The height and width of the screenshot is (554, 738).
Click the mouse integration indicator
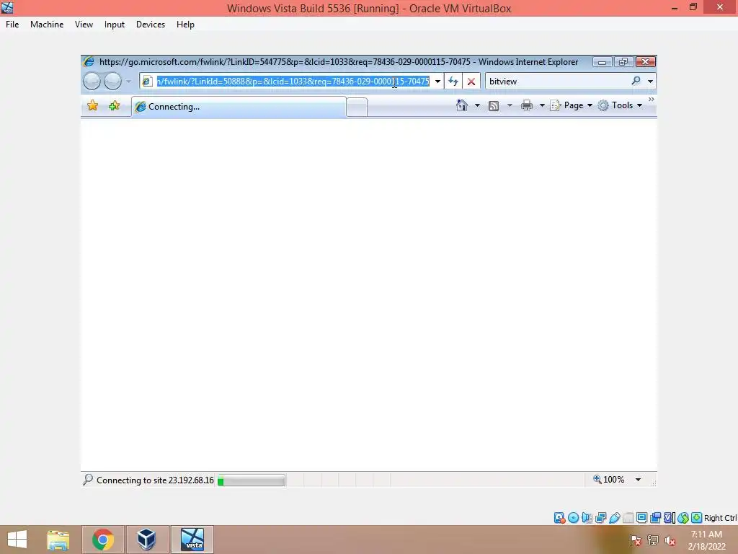click(683, 518)
